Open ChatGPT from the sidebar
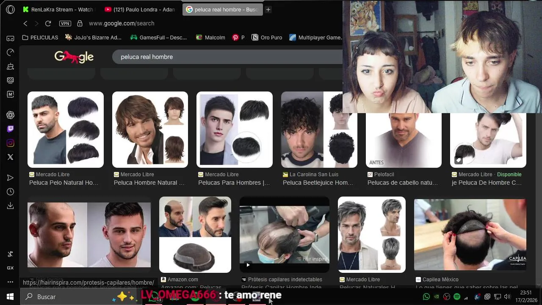 tap(11, 115)
